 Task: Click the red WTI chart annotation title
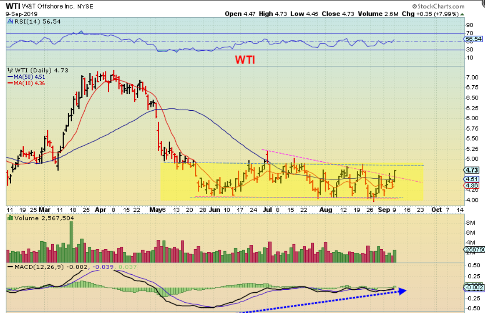pos(245,59)
